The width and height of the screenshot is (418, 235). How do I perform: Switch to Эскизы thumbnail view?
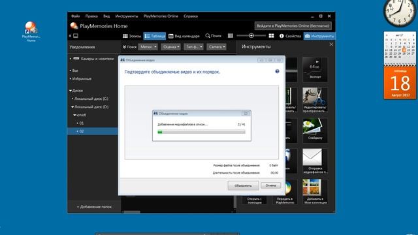tap(132, 36)
